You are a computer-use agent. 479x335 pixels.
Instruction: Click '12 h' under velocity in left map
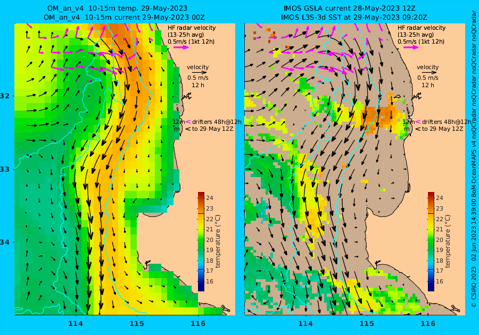(198, 85)
